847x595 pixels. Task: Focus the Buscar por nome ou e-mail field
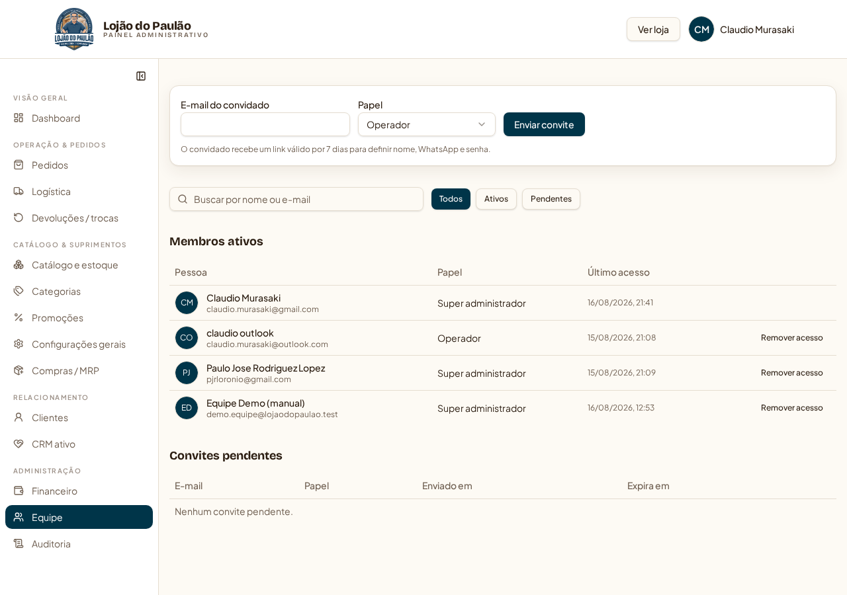[x=296, y=199]
